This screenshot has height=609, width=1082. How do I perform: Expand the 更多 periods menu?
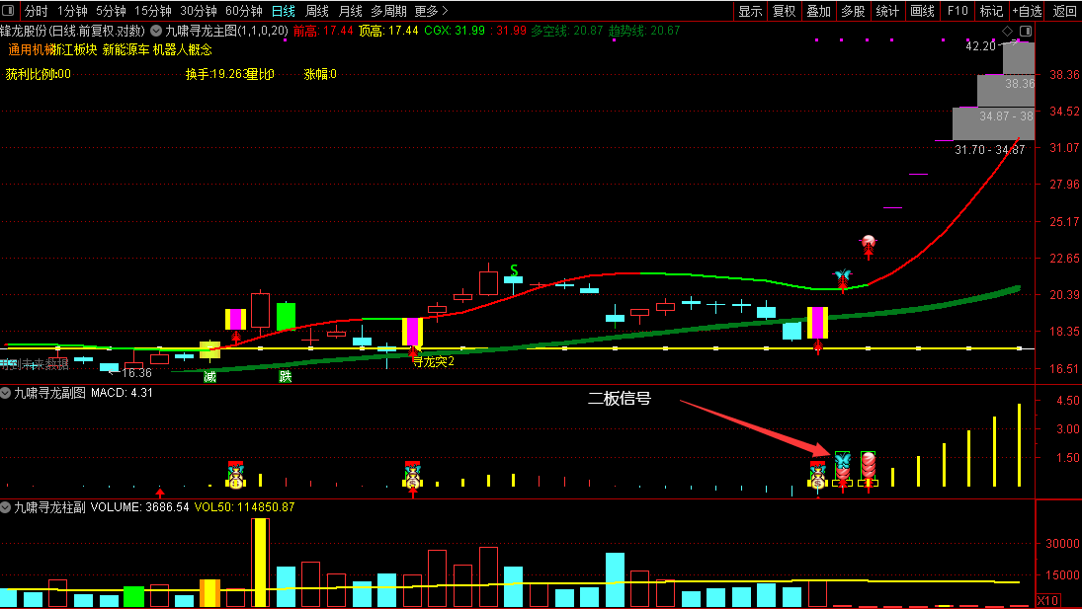coord(431,11)
